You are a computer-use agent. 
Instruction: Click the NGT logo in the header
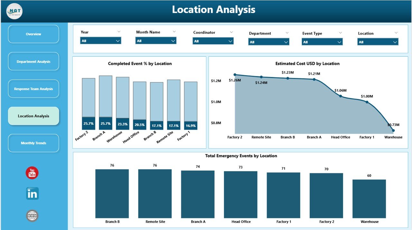14,11
